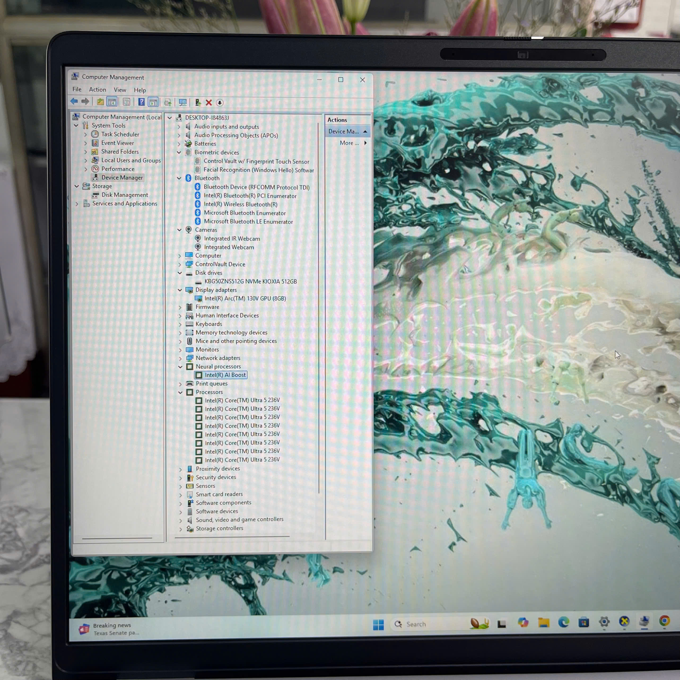Collapse the Neural processors category
This screenshot has width=680, height=680.
pyautogui.click(x=180, y=367)
